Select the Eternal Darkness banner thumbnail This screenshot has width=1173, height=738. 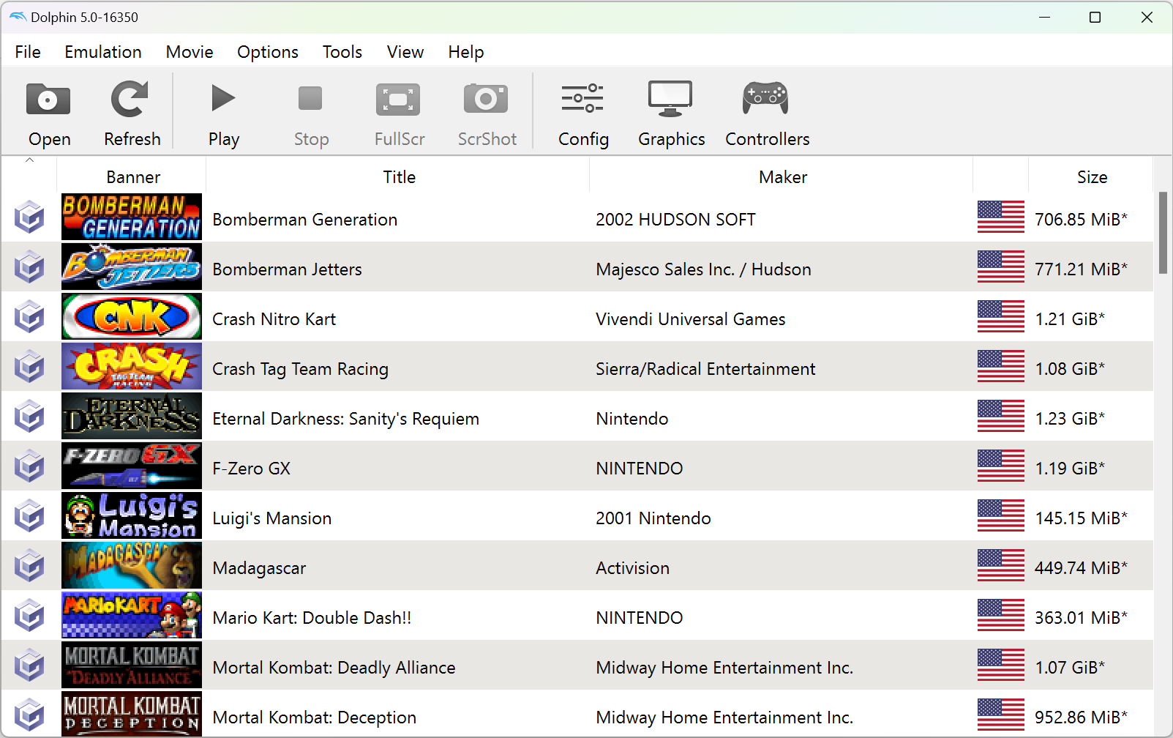pos(132,416)
